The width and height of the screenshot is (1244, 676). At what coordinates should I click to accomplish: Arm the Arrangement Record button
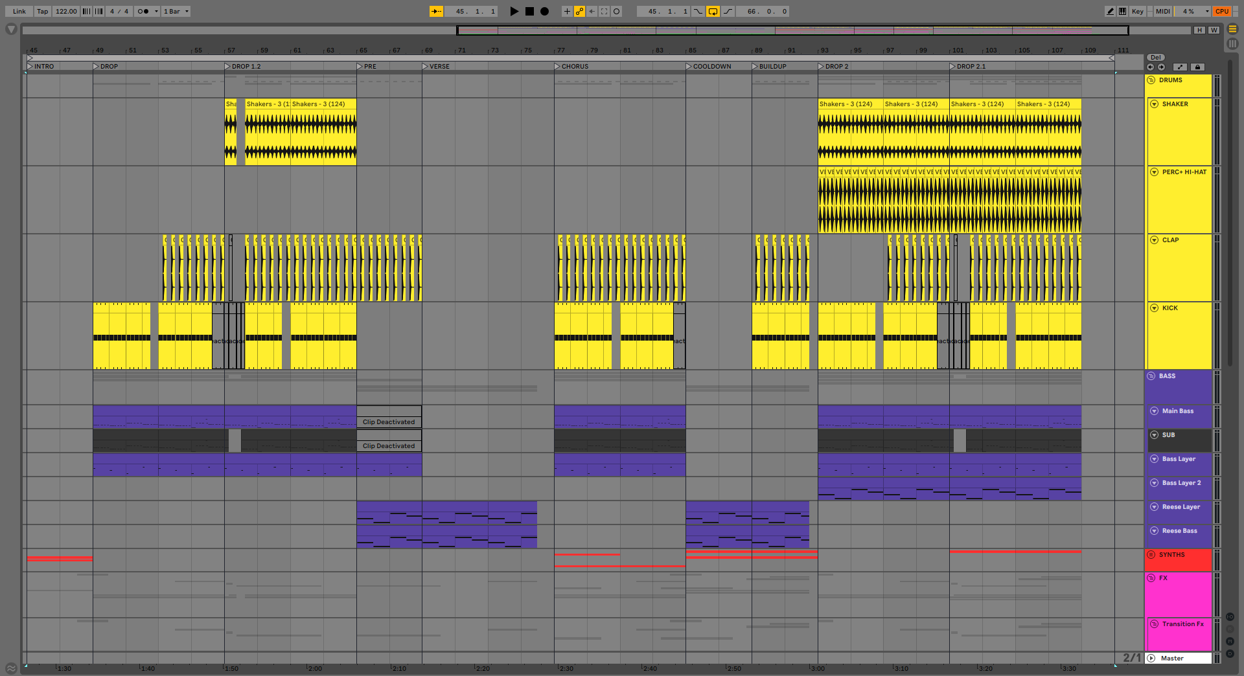coord(544,11)
